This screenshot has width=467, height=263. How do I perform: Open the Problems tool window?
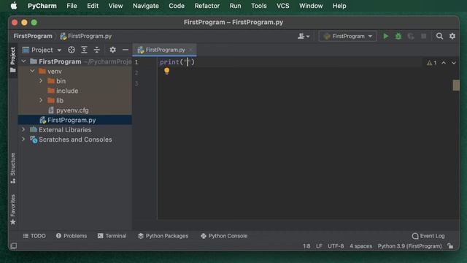[72, 236]
